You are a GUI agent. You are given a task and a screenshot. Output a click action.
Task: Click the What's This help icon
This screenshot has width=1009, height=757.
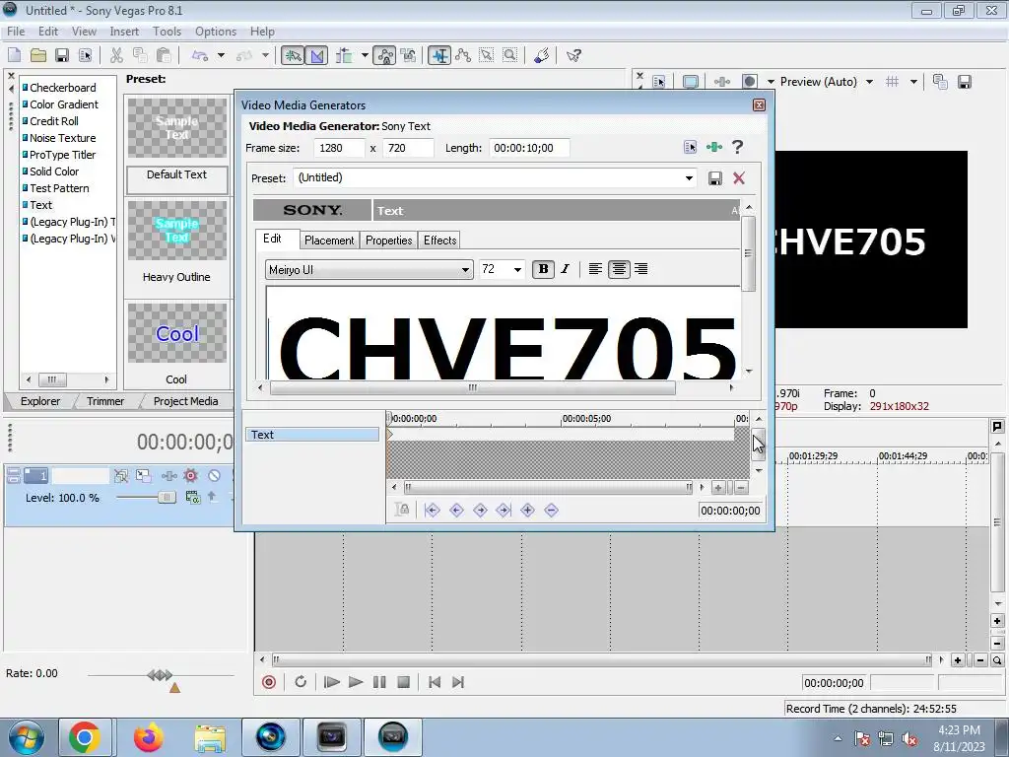(x=573, y=55)
